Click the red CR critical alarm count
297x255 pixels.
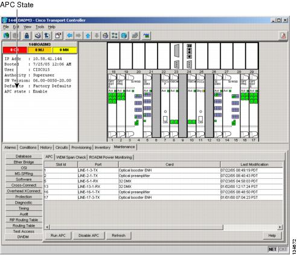(14, 50)
